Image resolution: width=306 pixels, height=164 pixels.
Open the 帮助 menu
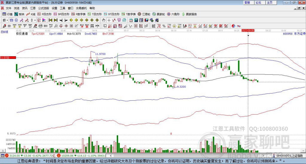(92, 8)
